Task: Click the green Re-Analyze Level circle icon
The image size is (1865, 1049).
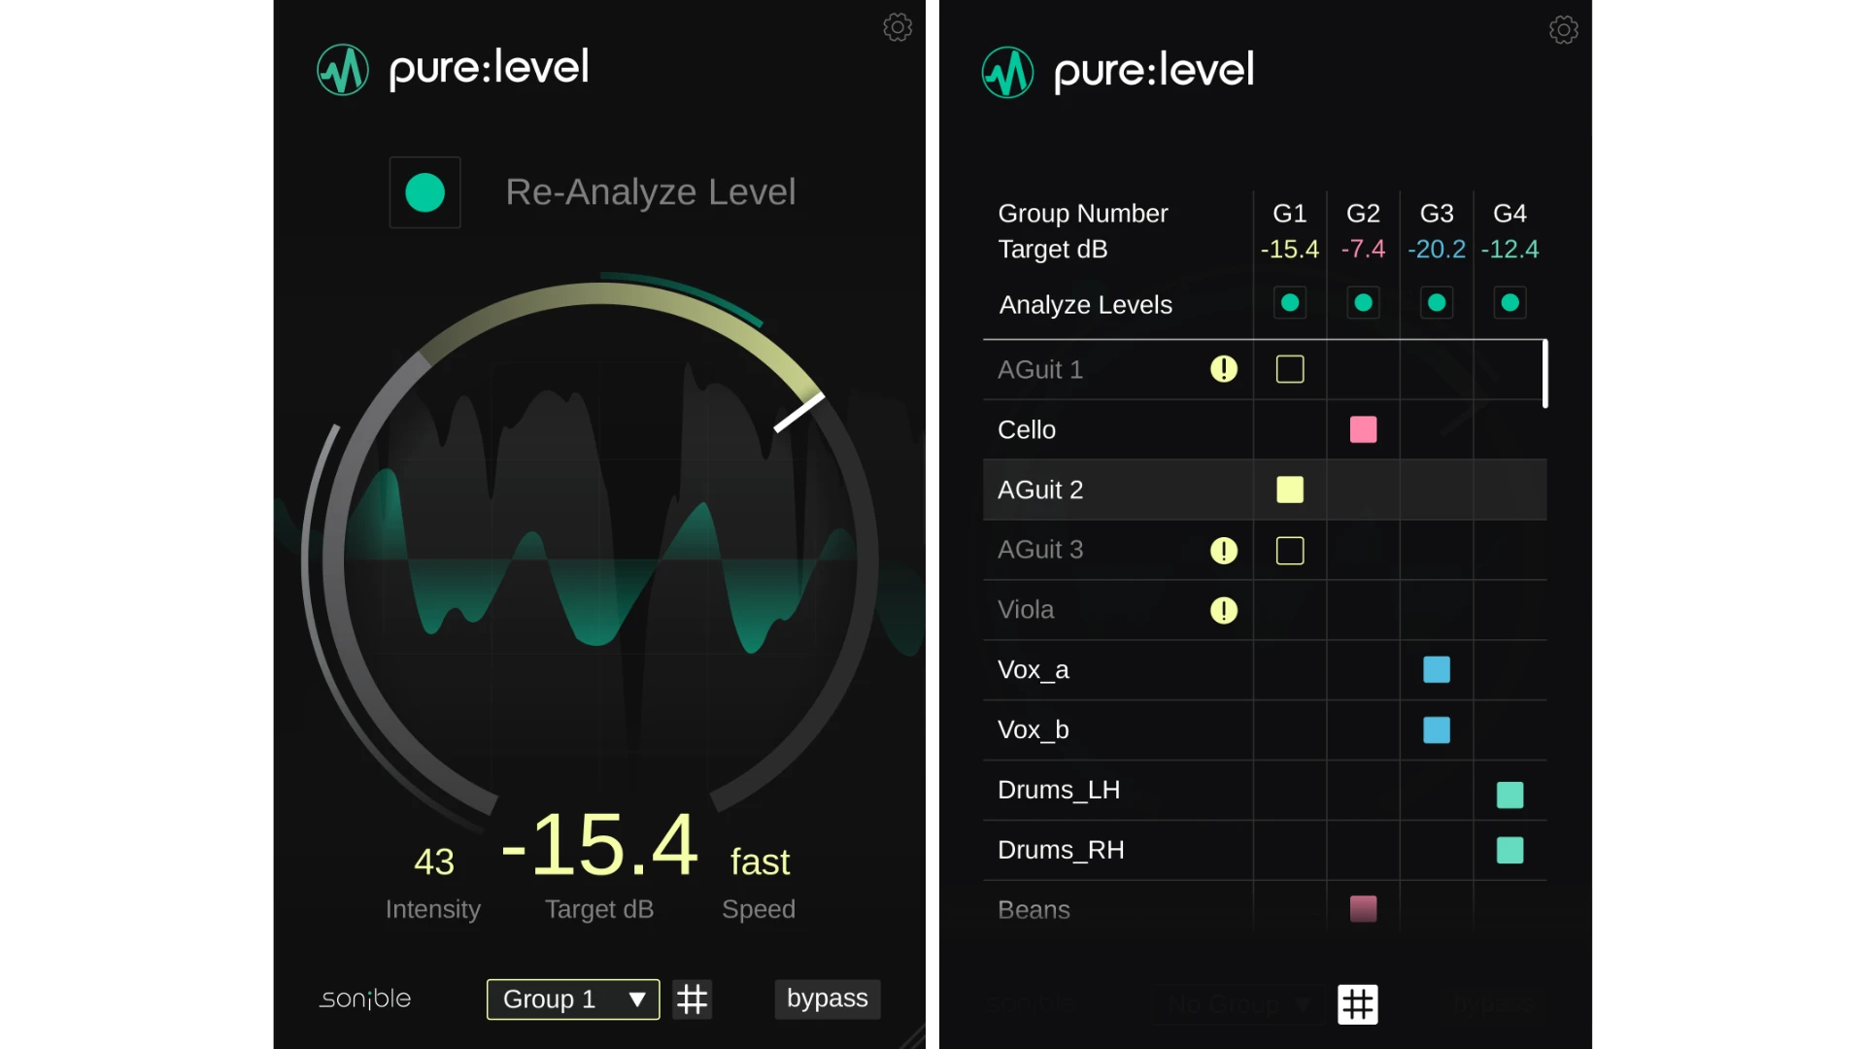Action: click(x=424, y=192)
